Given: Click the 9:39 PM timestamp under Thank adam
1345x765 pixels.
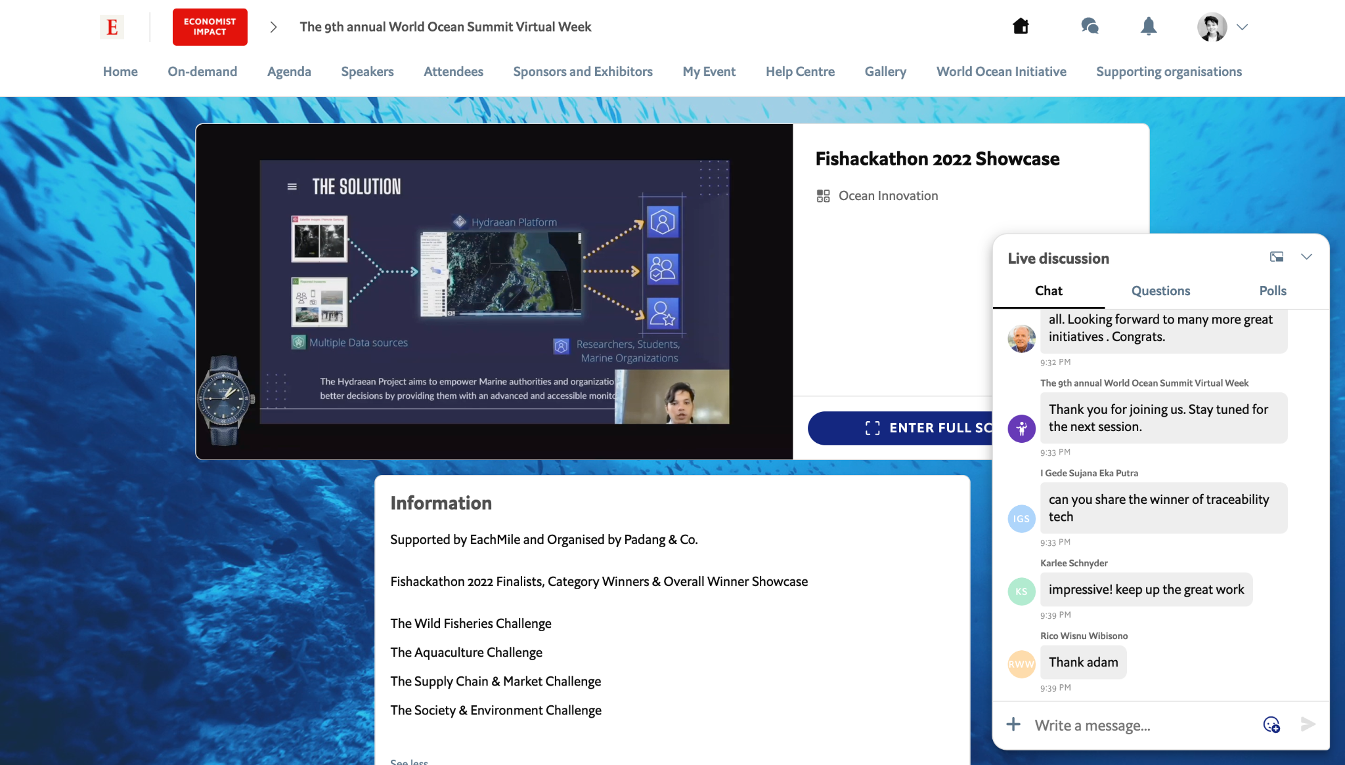Looking at the screenshot, I should tap(1055, 688).
